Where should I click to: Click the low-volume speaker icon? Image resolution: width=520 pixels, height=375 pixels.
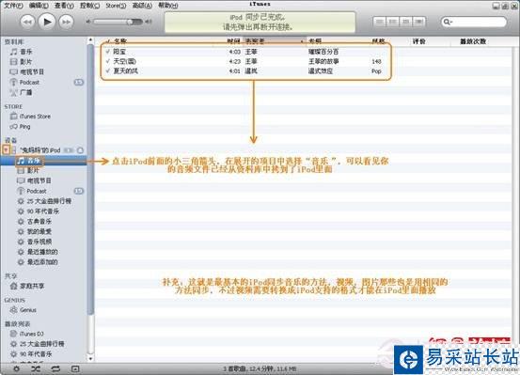[x=88, y=22]
